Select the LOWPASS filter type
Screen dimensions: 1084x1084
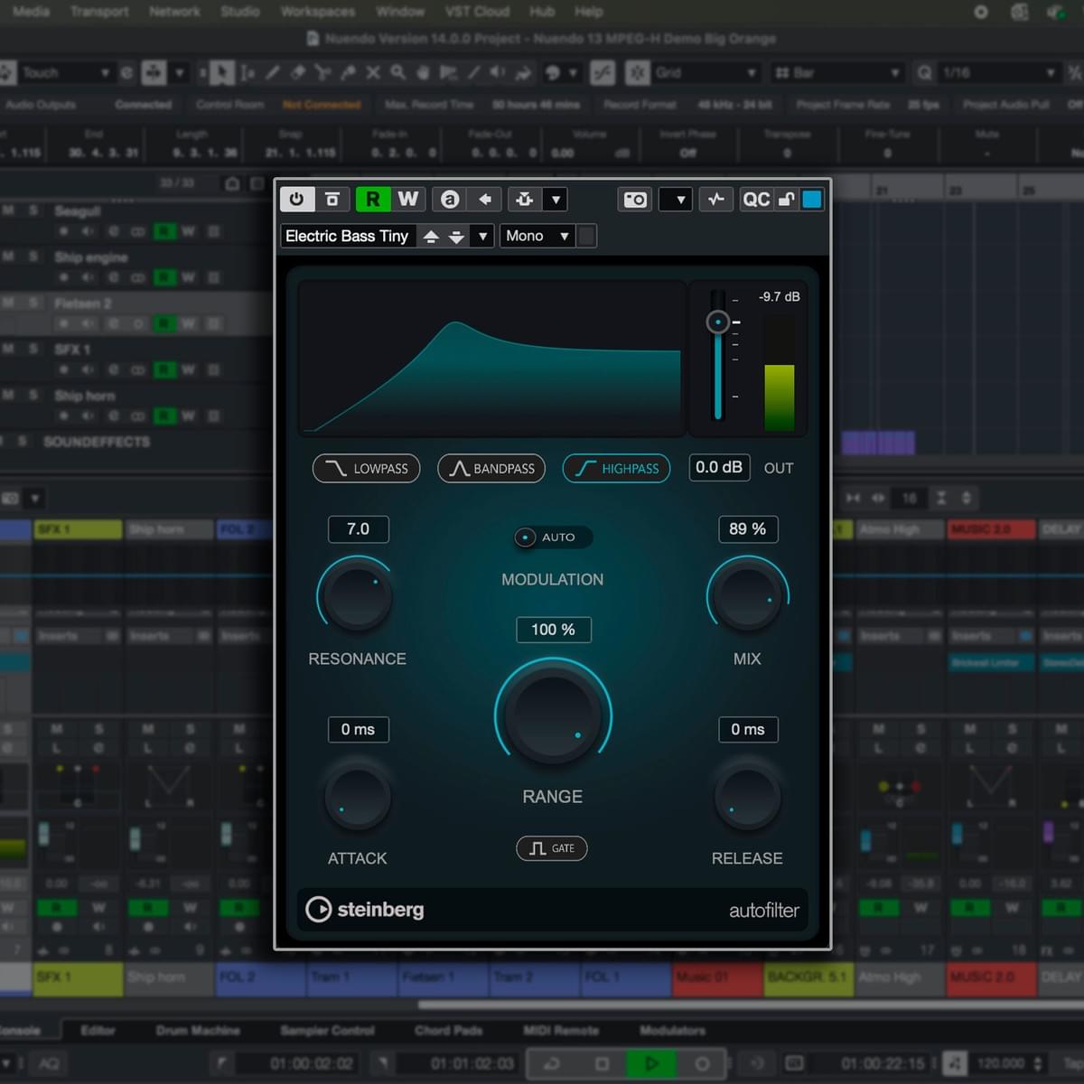point(367,468)
